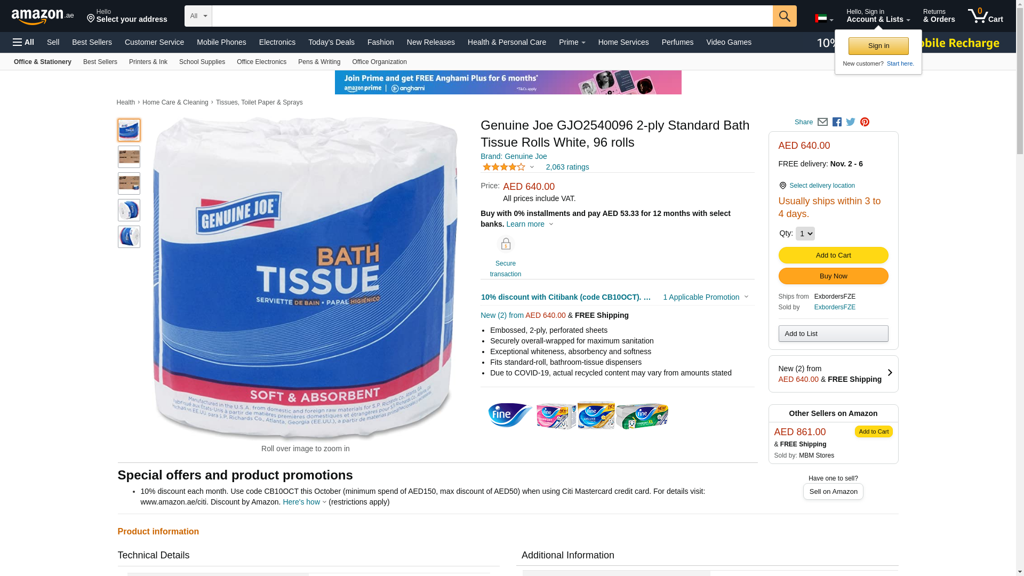Expand star ratings breakdown arrow
The image size is (1024, 576).
point(532,167)
